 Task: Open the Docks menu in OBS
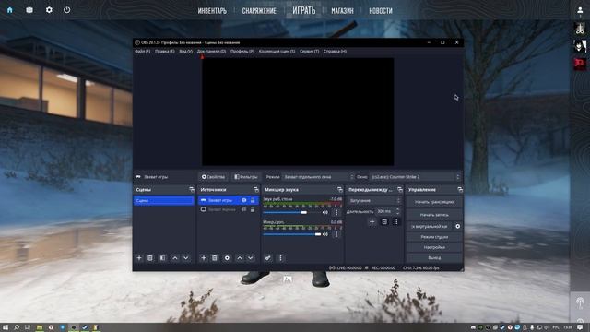pyautogui.click(x=211, y=52)
